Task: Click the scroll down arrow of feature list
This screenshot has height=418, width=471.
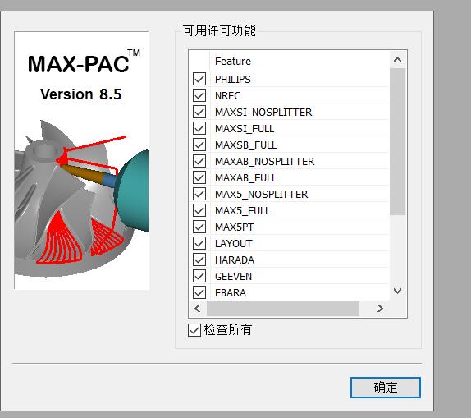Action: (x=398, y=291)
